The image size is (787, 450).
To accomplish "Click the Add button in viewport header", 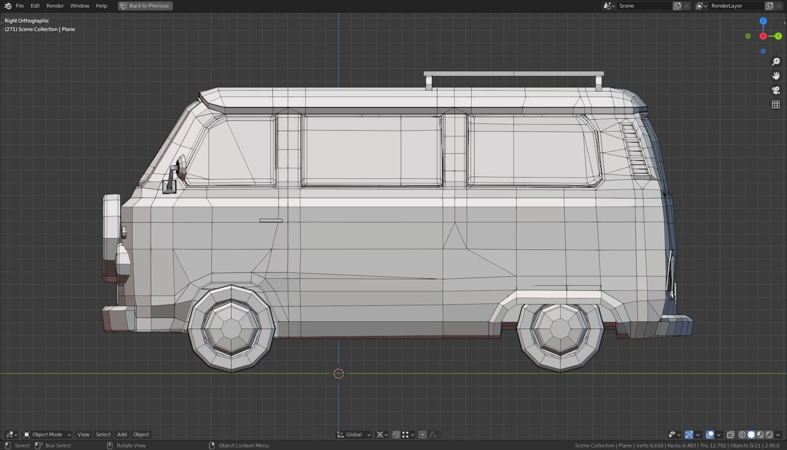I will [x=122, y=434].
